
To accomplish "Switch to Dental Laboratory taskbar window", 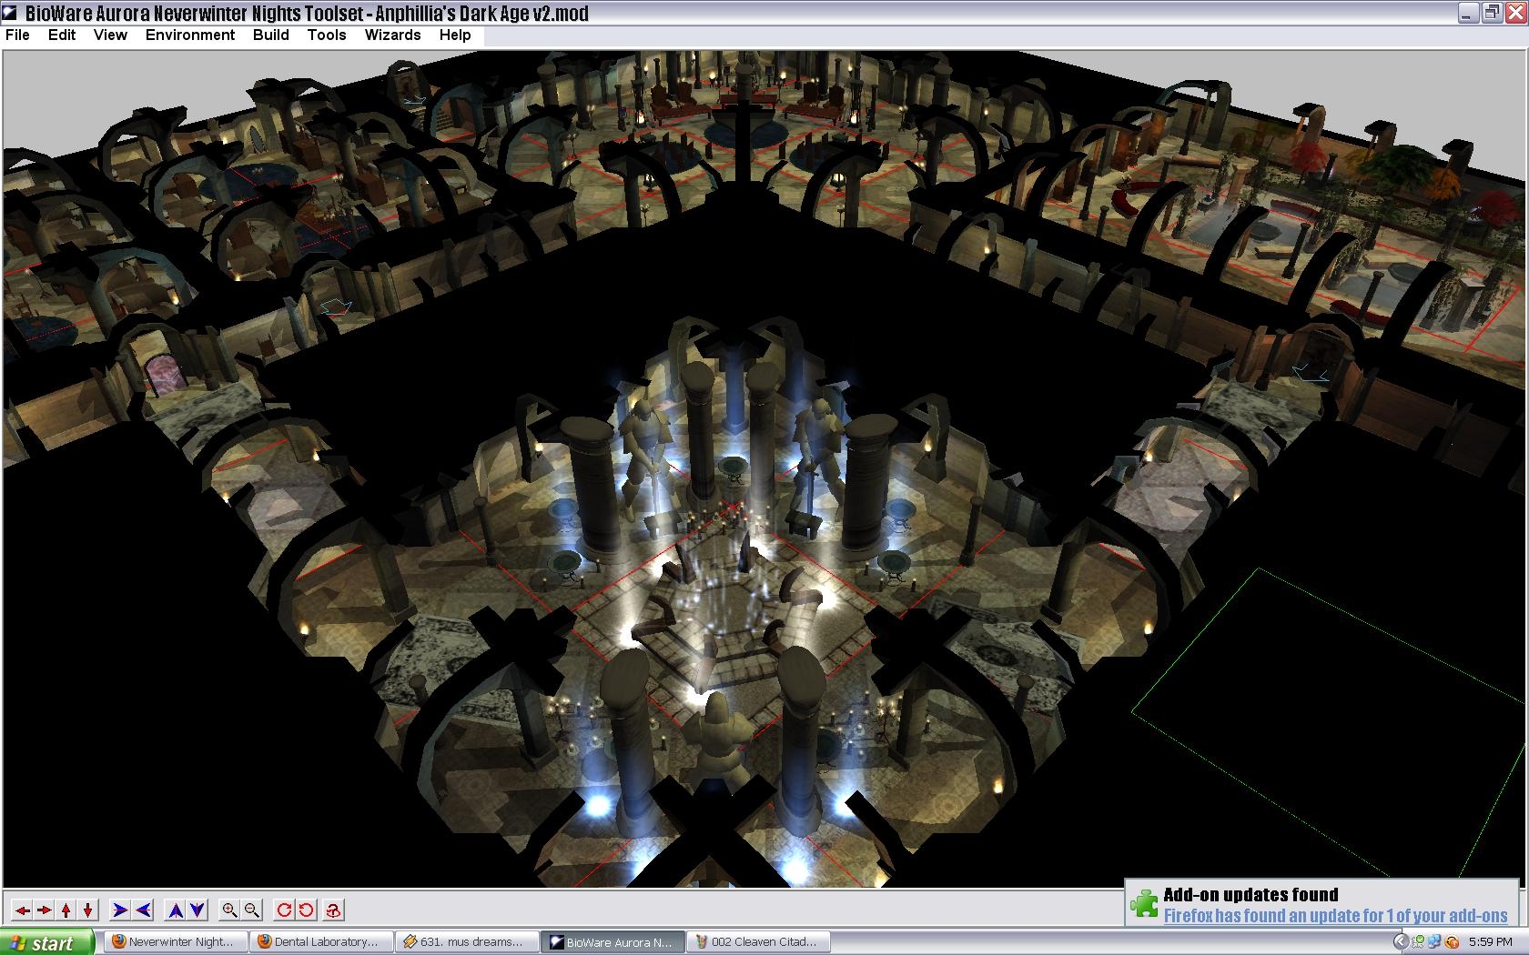I will point(322,942).
